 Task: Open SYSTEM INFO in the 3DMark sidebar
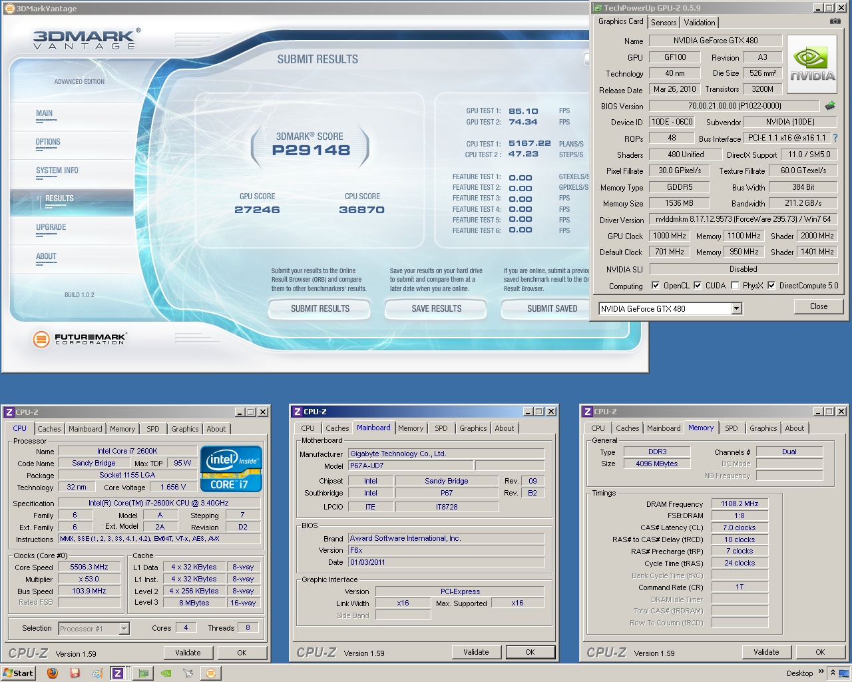(57, 170)
